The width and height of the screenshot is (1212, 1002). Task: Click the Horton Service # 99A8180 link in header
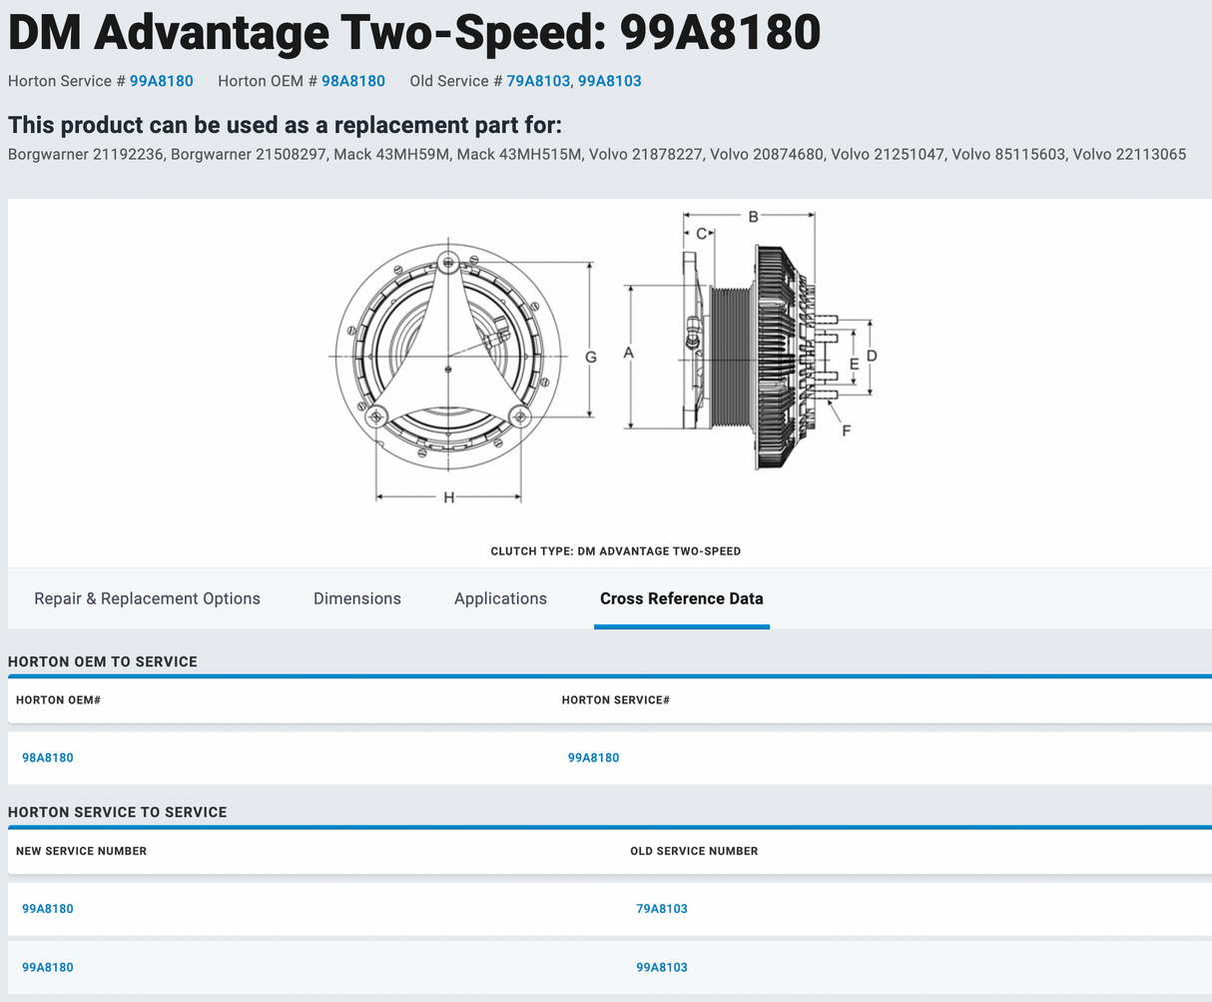click(161, 81)
